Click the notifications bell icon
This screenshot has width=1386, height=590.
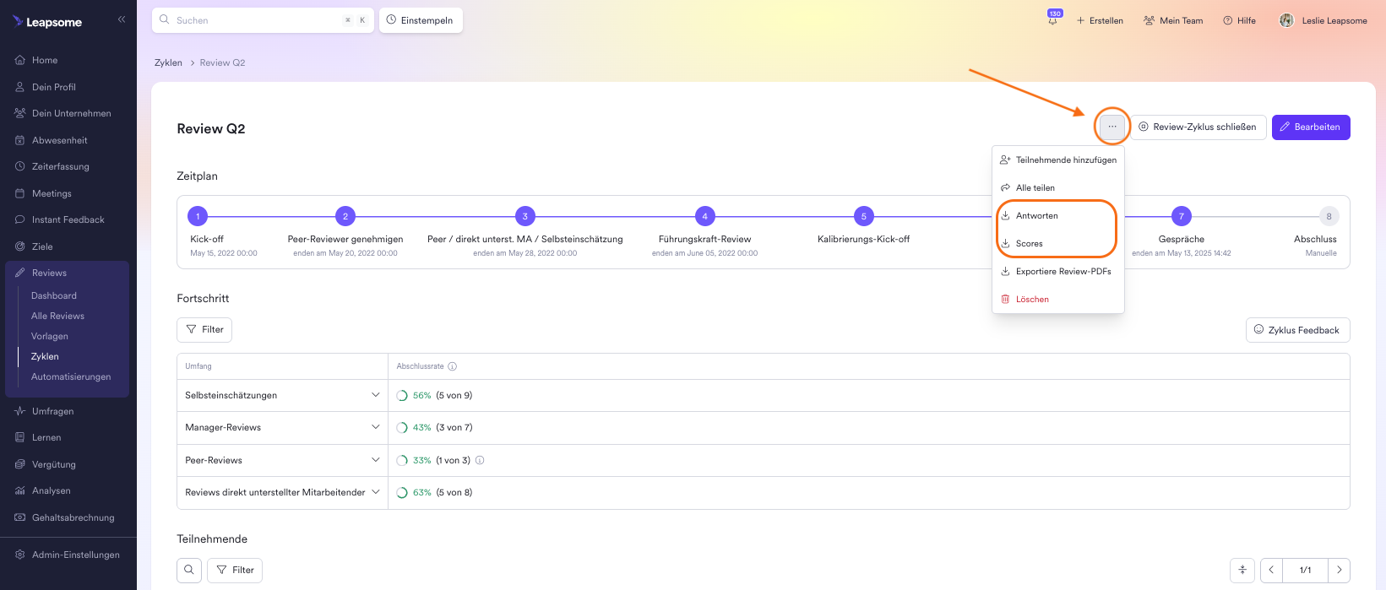point(1053,21)
